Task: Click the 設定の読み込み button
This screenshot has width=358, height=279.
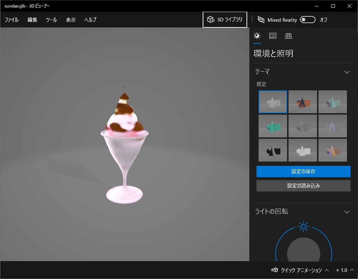Action: [303, 186]
